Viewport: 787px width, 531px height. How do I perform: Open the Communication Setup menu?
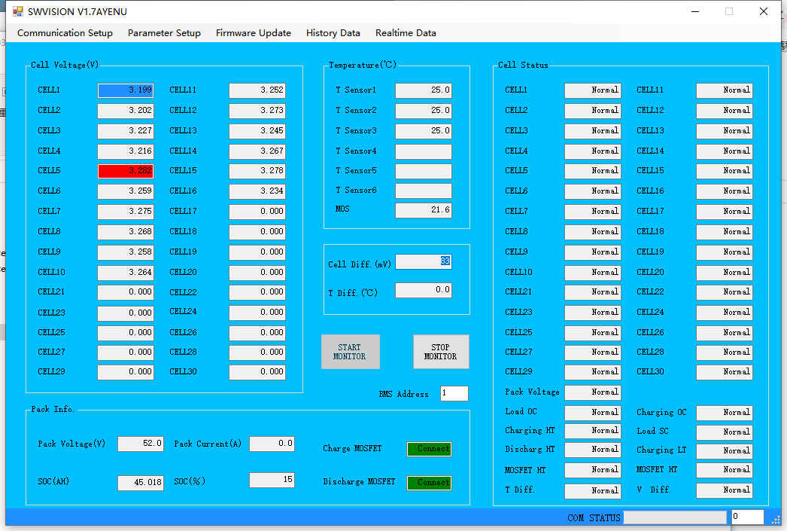coord(65,33)
